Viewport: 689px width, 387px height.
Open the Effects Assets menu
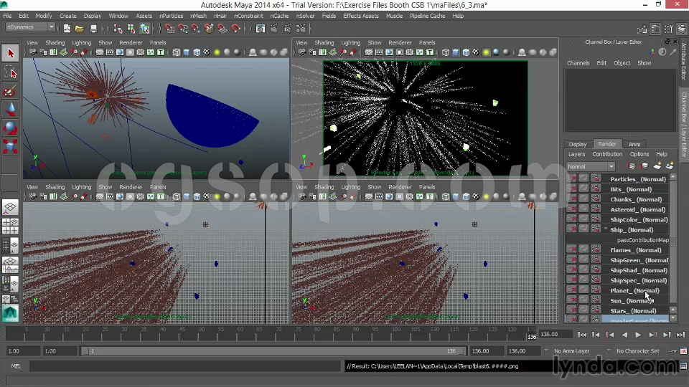(x=361, y=16)
